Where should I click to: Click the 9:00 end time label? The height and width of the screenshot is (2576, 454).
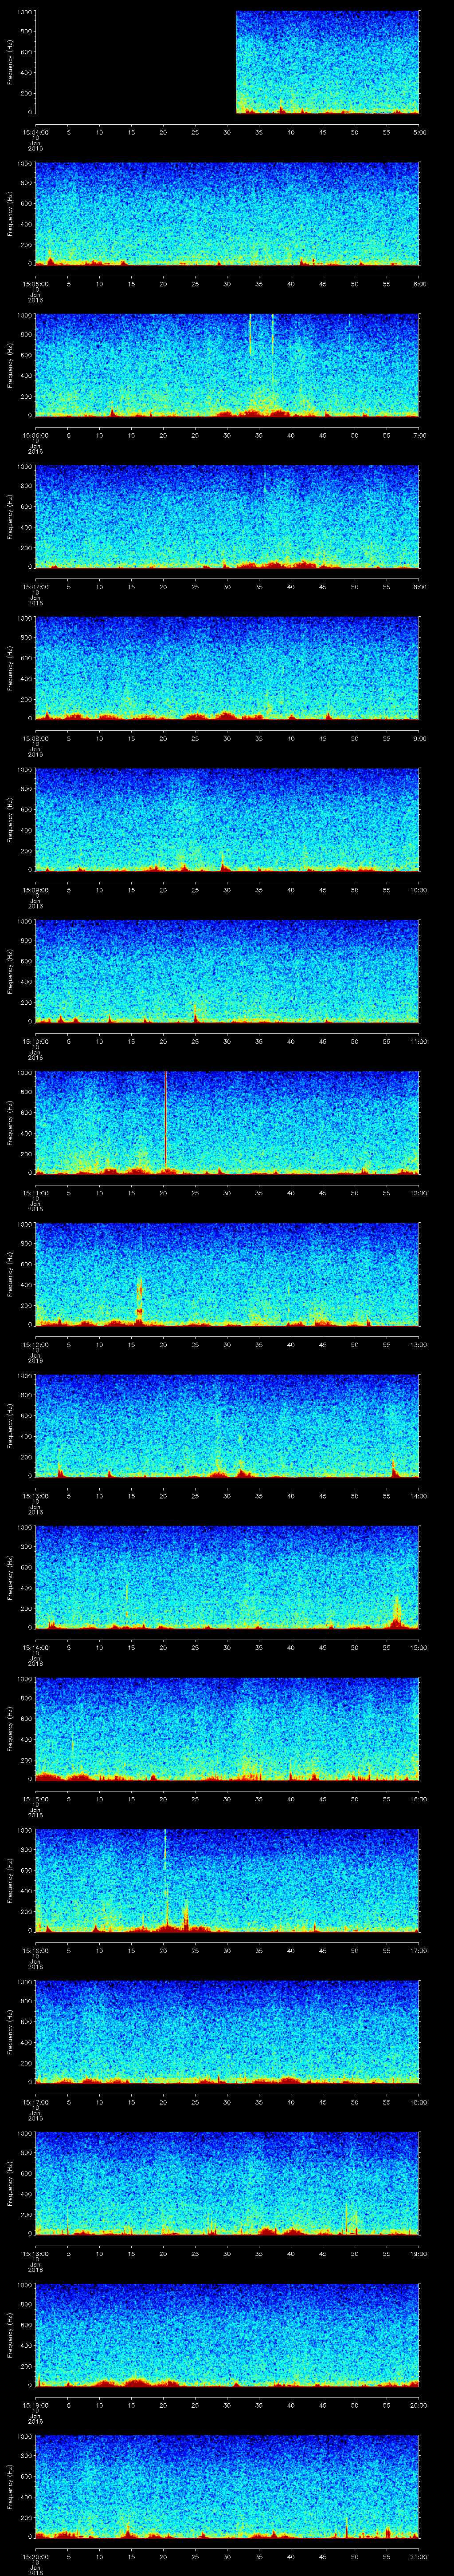(x=420, y=738)
